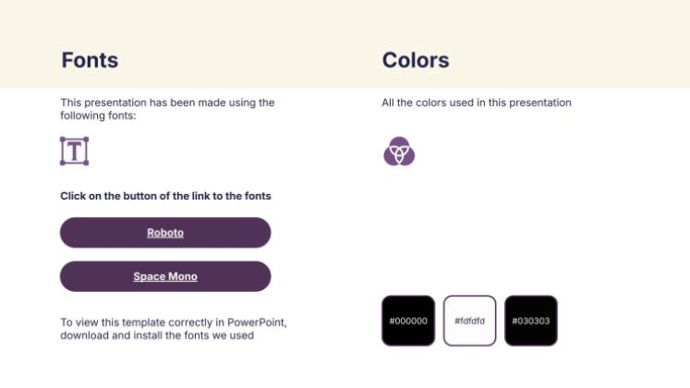Click the Colors heading
690x388 pixels.
coord(416,60)
